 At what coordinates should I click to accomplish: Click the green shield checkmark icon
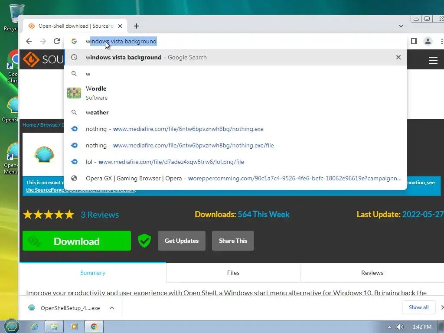point(144,241)
